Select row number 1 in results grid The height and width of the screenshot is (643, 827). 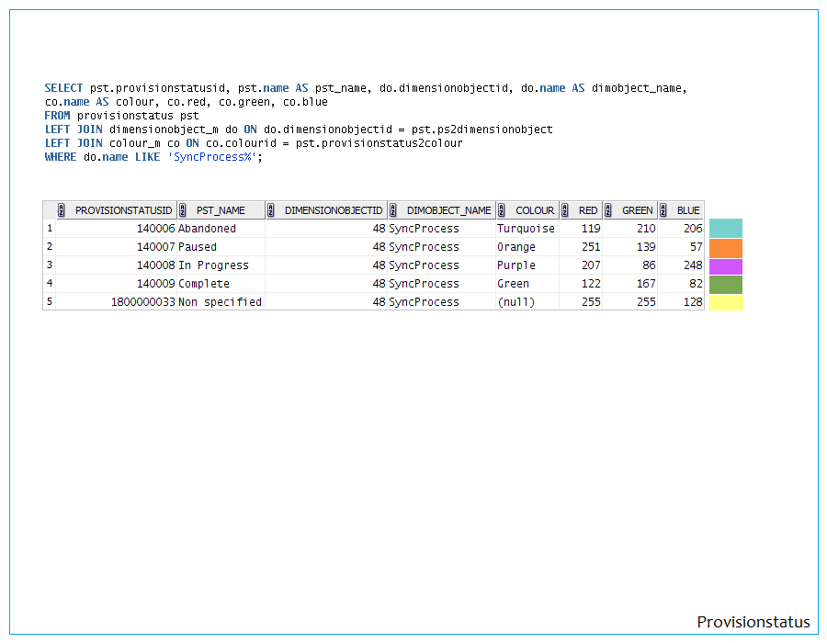(50, 229)
